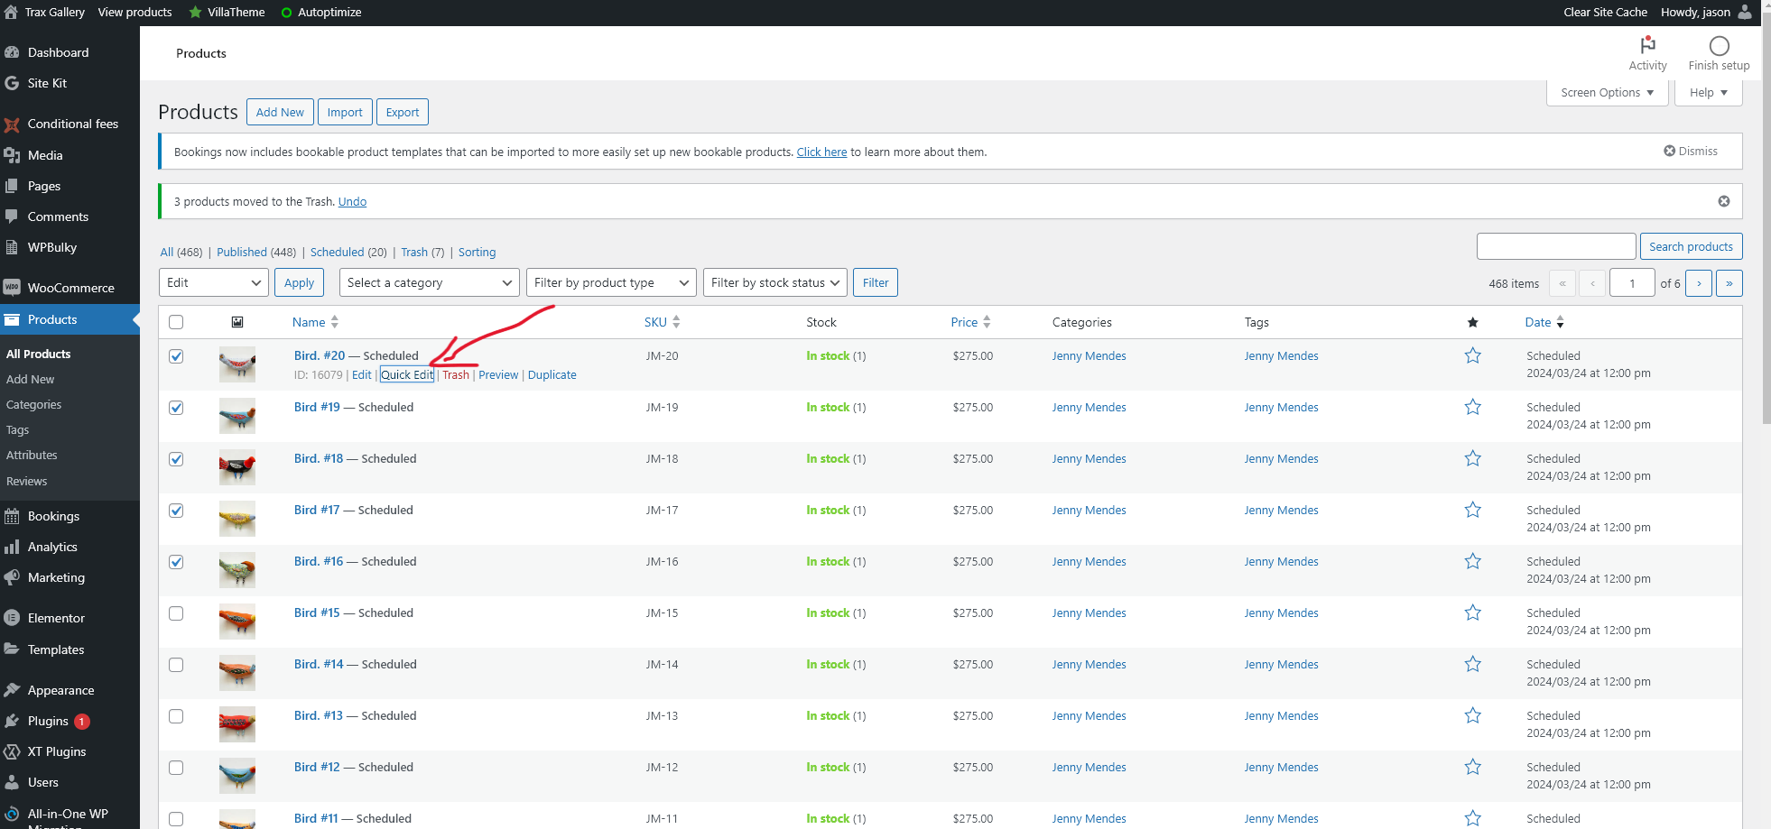Uncheck Bird. #18 checkbox
Viewport: 1771px width, 829px height.
coord(176,459)
